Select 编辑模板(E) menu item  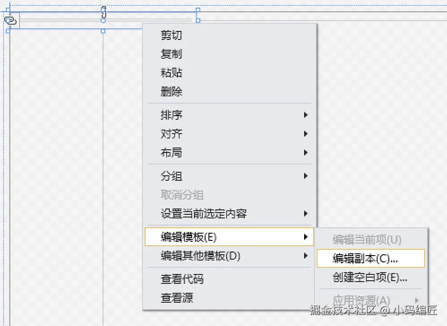(229, 237)
